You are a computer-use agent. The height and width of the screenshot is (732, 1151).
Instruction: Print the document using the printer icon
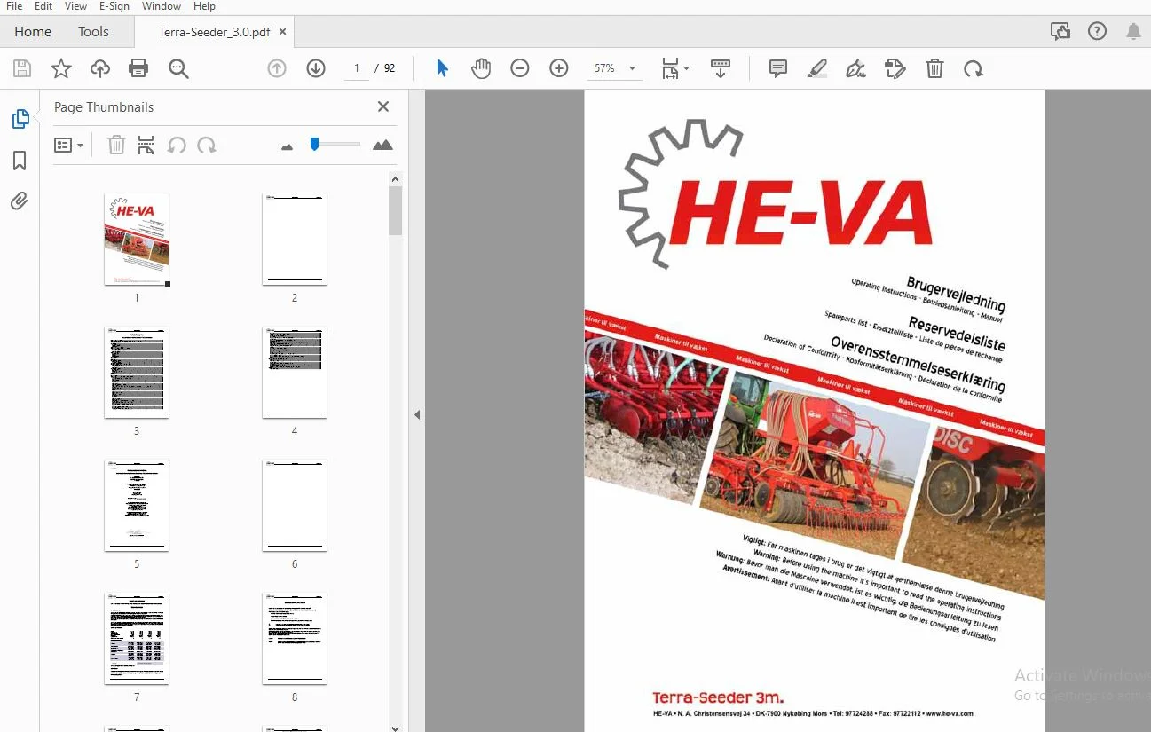138,68
